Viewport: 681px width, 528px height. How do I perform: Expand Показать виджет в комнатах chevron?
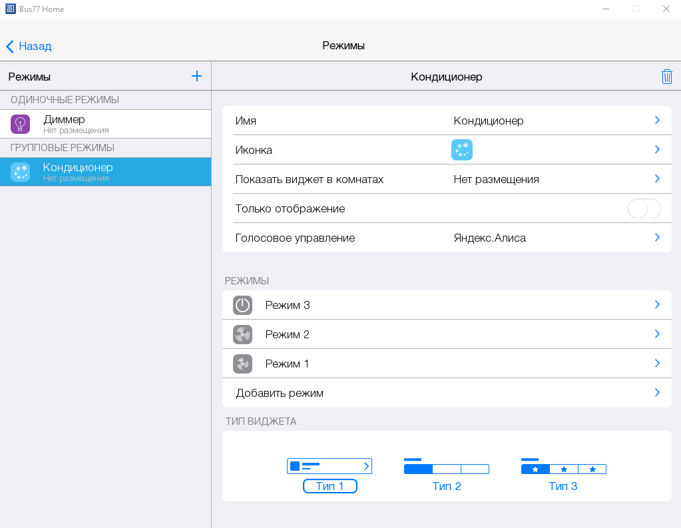pyautogui.click(x=657, y=179)
